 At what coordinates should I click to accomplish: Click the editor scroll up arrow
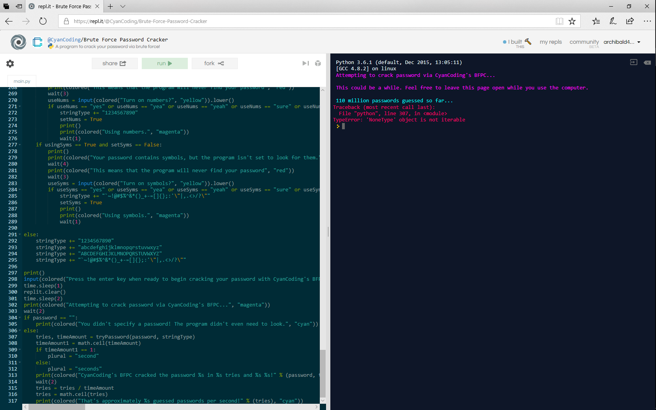click(x=323, y=90)
